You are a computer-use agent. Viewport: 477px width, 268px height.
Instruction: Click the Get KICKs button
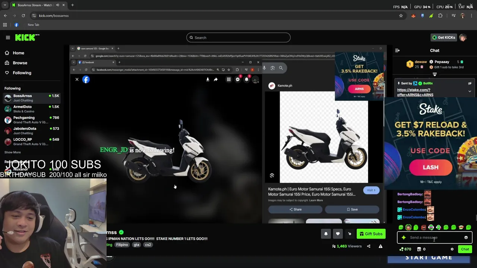(443, 38)
